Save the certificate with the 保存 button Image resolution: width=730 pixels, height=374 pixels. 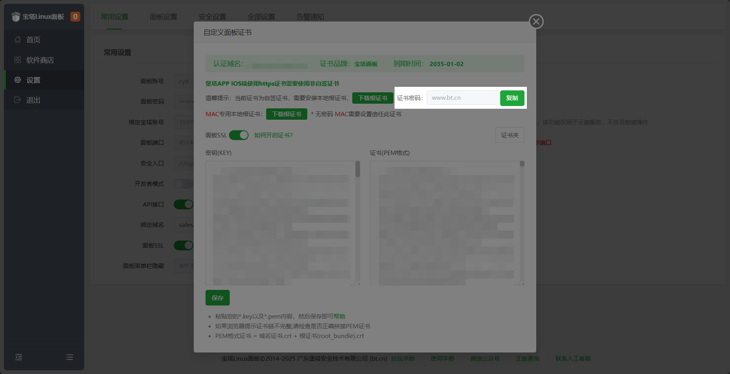point(217,298)
